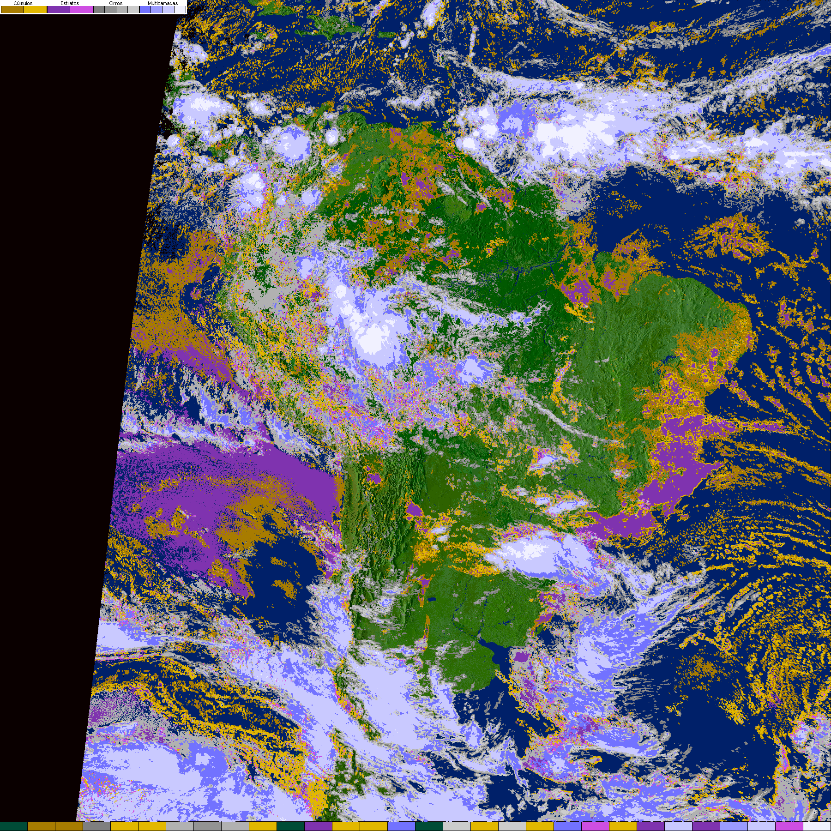This screenshot has width=831, height=831.
Task: Pick the dark purple Estratos legend swatch
Action: 59,9
